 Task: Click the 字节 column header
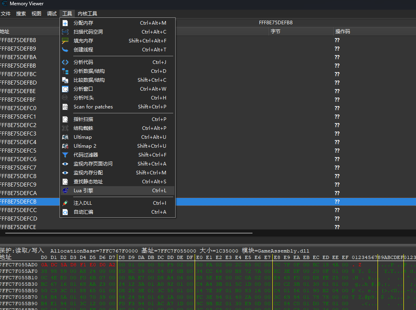coord(276,32)
